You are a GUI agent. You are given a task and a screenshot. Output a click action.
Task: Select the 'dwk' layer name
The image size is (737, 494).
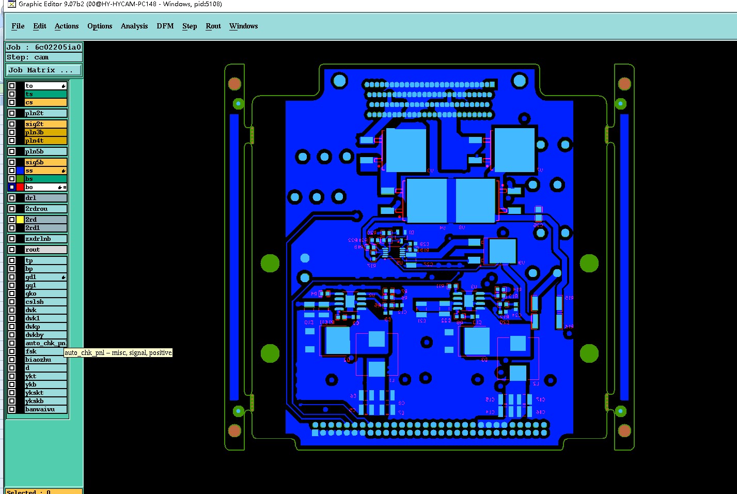click(x=46, y=311)
